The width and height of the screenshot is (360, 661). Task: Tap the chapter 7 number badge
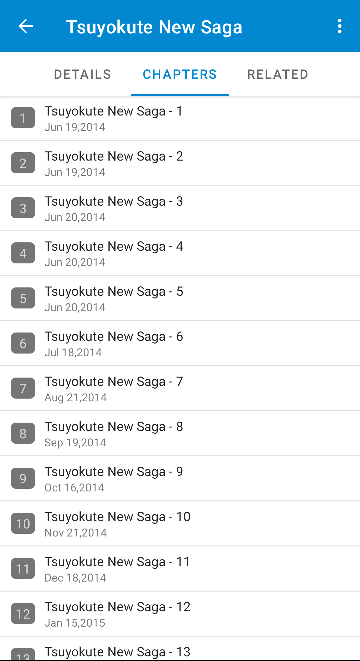(x=23, y=388)
